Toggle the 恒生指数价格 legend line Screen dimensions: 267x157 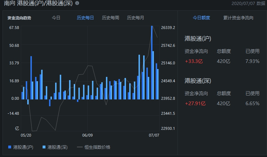94,147
